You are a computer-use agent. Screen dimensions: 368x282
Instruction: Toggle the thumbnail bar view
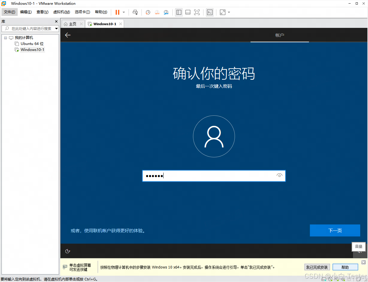pos(188,12)
